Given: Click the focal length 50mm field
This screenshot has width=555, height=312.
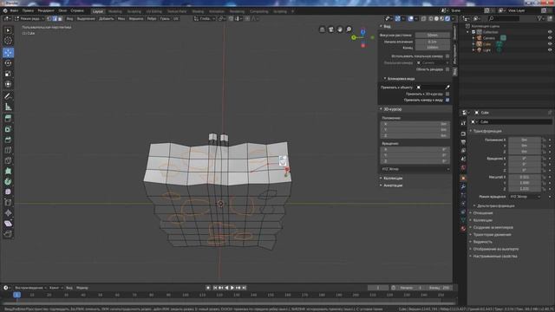Looking at the screenshot, I should [432, 36].
